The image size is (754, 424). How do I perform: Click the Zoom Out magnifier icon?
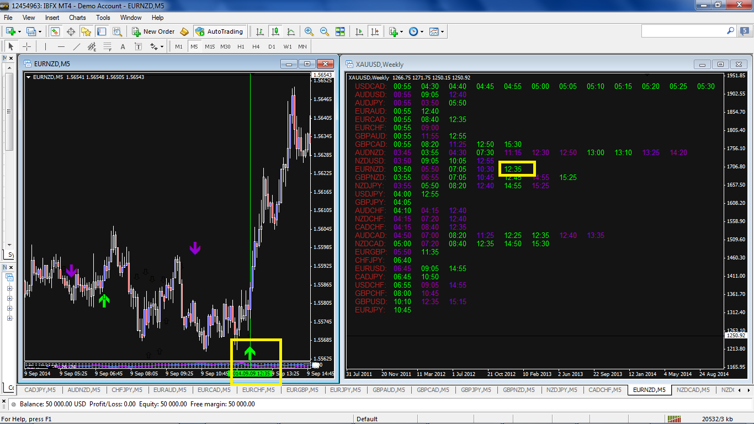[325, 31]
